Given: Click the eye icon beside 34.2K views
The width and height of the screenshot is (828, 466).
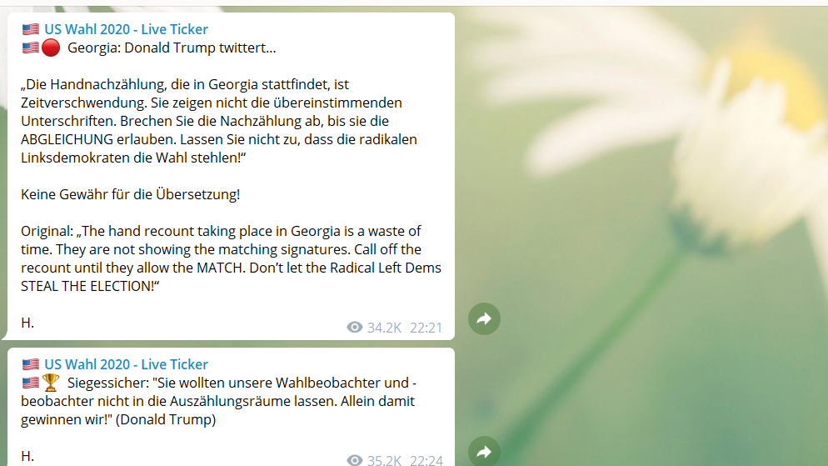Looking at the screenshot, I should click(x=354, y=328).
